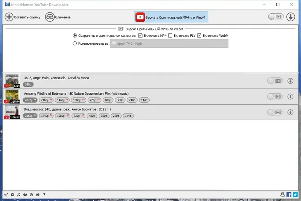Click the broom clear list icon
Screen dimensions: 301x201
6,195
